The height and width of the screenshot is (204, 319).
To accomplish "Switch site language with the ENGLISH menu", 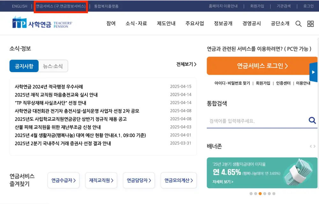I will tap(19, 6).
